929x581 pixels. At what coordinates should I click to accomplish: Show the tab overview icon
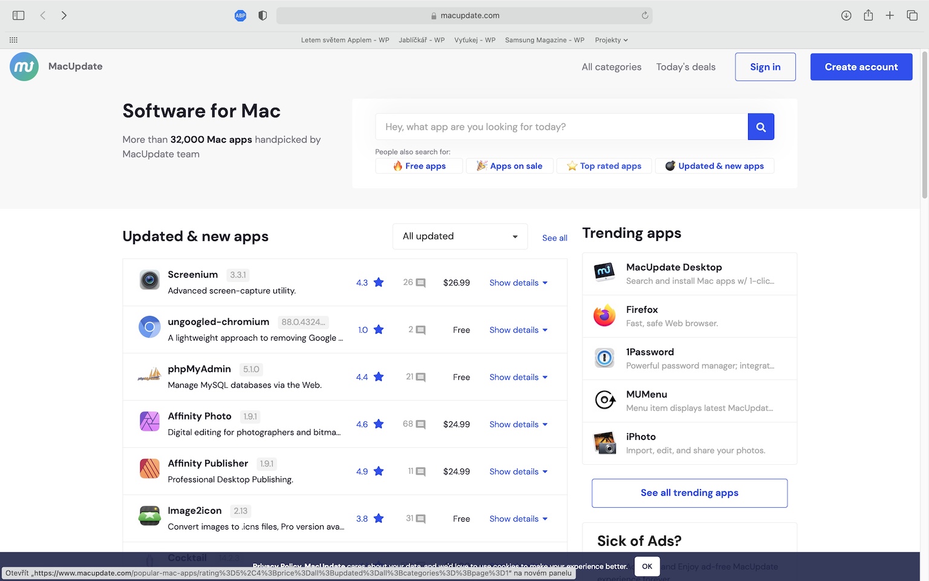coord(912,15)
